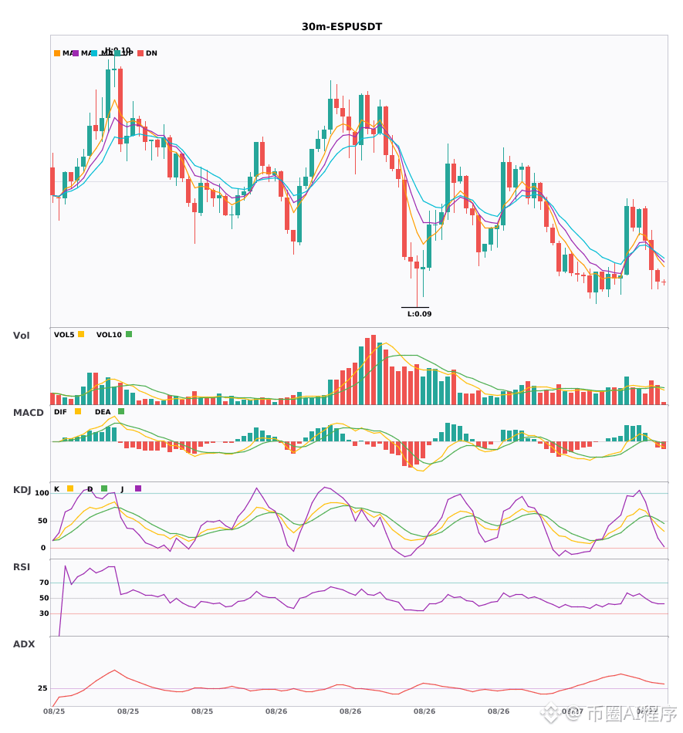Click the 70 axis value in RSI panel
The width and height of the screenshot is (683, 733).
(x=44, y=583)
